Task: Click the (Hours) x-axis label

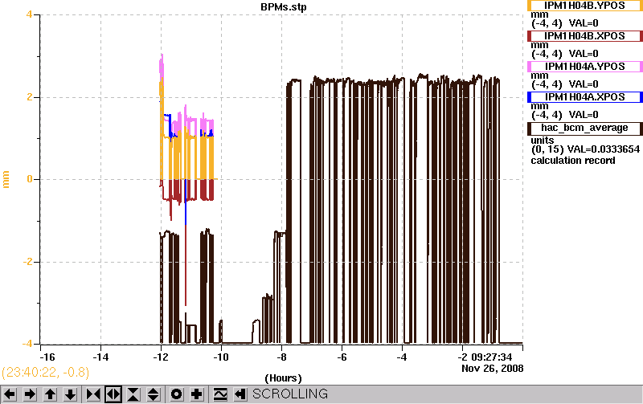Action: click(283, 378)
